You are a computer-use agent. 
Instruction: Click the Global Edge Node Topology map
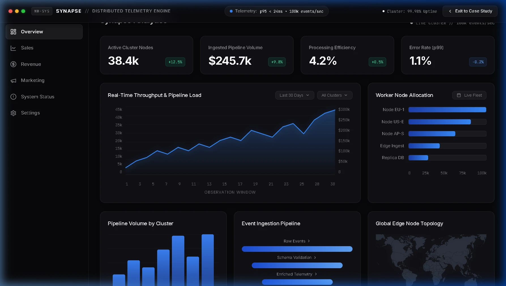coord(431,260)
